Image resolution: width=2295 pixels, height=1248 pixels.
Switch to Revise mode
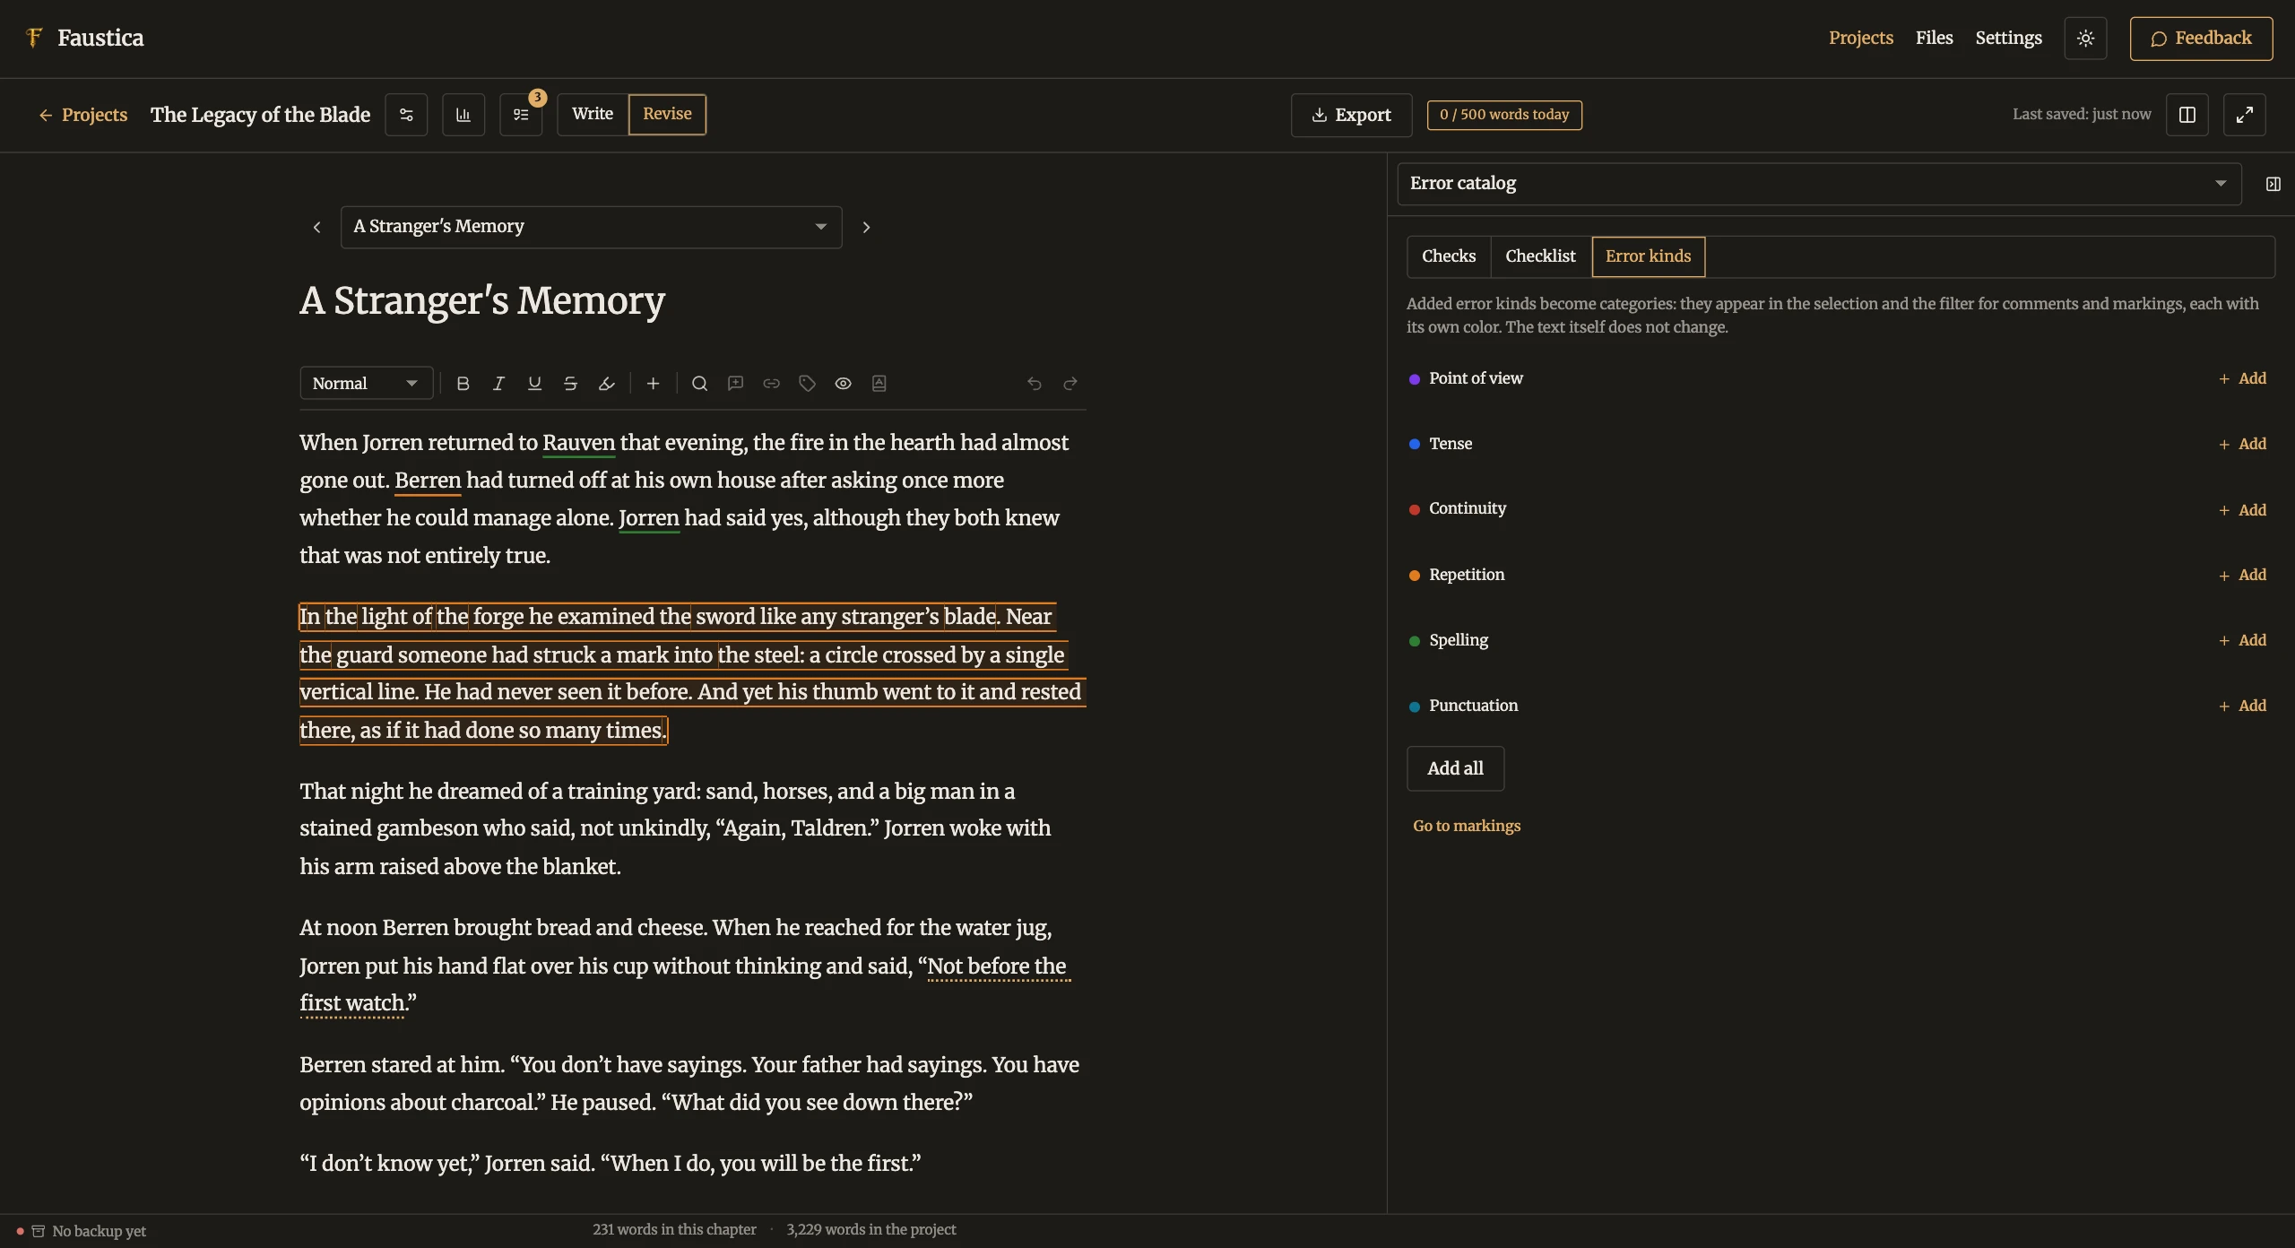(667, 114)
